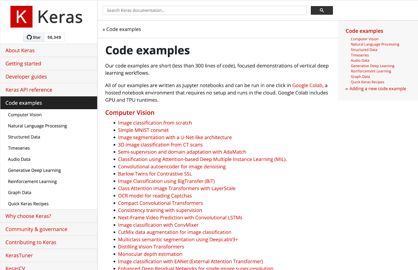
Task: Open Distilling Vision Transformers example
Action: tap(151, 247)
